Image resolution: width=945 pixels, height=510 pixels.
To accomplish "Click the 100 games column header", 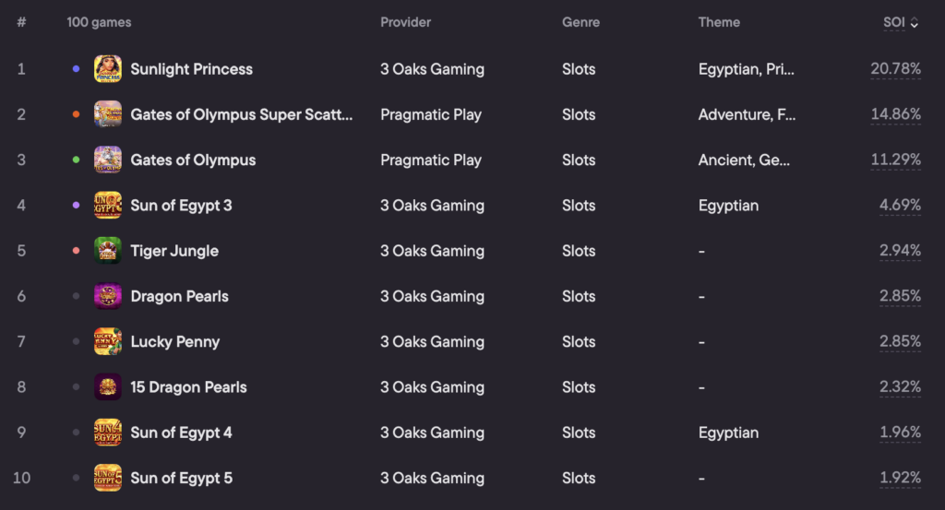I will [x=99, y=22].
